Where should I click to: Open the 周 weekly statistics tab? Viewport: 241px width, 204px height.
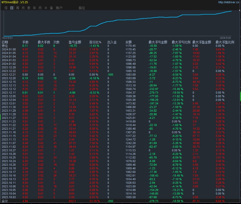(17, 8)
